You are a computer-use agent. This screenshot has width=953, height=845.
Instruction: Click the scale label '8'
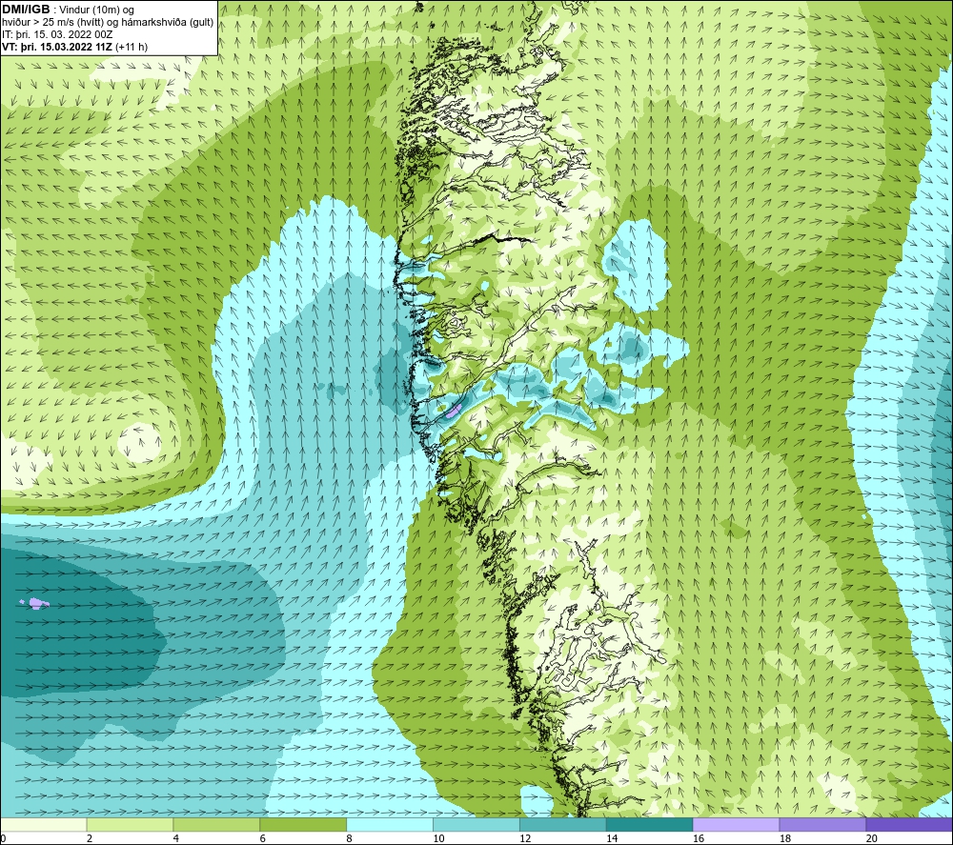tap(349, 839)
